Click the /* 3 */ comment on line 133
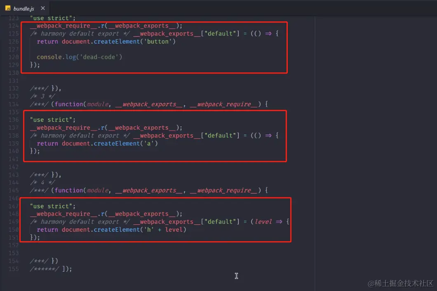 tap(42, 96)
